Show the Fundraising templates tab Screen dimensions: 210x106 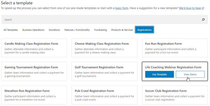(101, 30)
